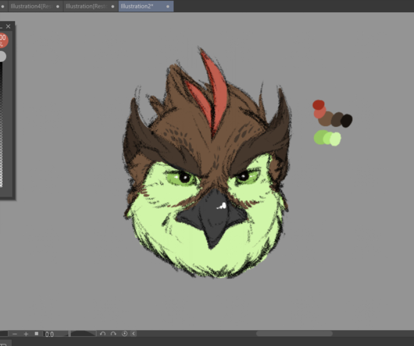The width and height of the screenshot is (414, 346).
Task: Click the left chevron beside rotation controls
Action: (134, 334)
